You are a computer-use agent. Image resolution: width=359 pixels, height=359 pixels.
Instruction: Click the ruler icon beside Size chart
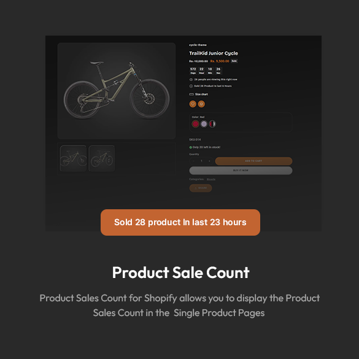click(191, 95)
